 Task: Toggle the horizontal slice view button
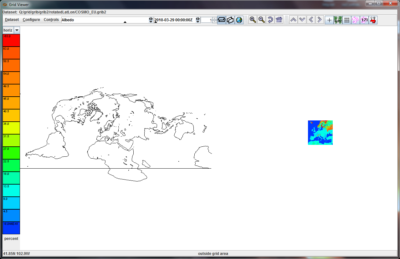[x=222, y=20]
